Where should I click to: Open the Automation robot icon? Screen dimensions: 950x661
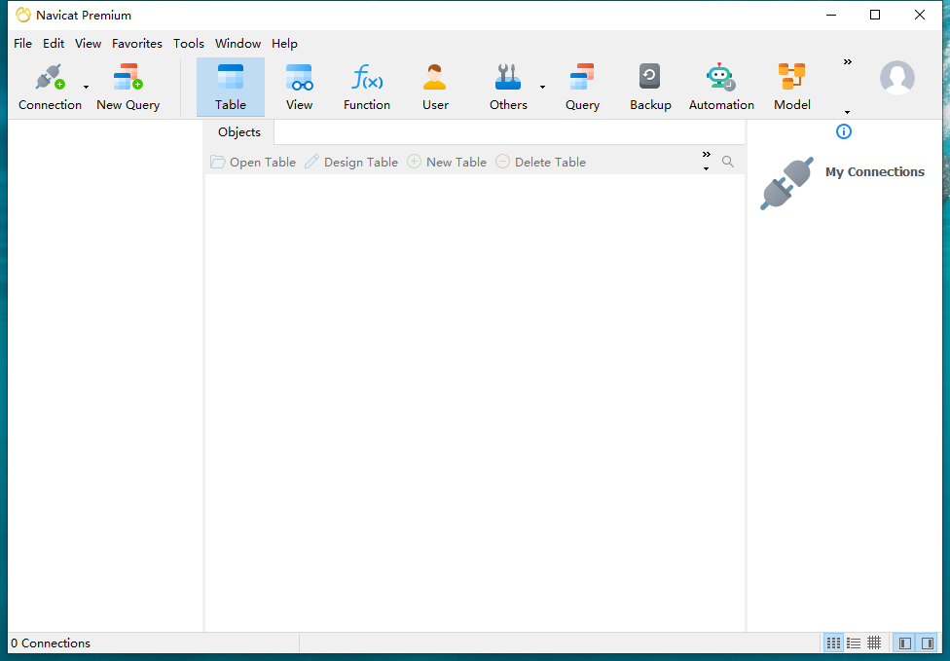(x=721, y=87)
